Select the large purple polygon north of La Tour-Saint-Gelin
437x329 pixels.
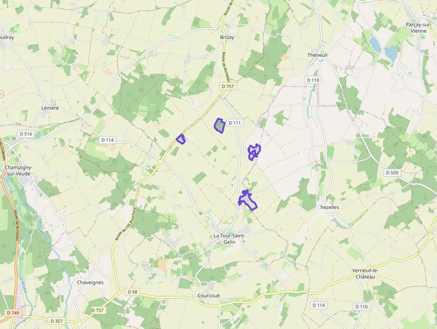point(247,200)
